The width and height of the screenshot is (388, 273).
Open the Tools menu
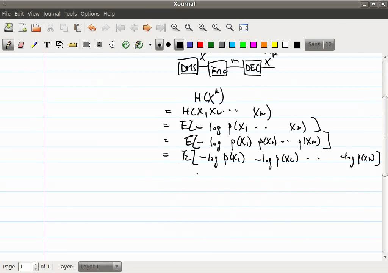(70, 14)
